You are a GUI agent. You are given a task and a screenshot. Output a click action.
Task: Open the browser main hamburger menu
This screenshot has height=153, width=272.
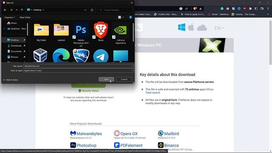(268, 8)
